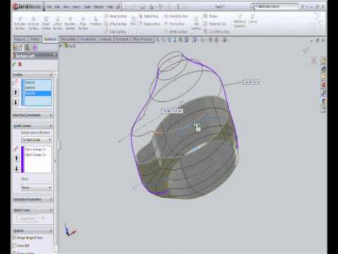338x254 pixels.
Task: Collapse the Options section
Action: (x=51, y=231)
